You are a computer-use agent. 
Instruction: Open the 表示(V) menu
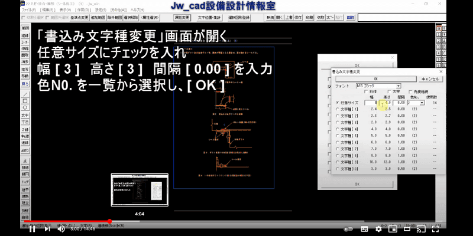pyautogui.click(x=65, y=10)
